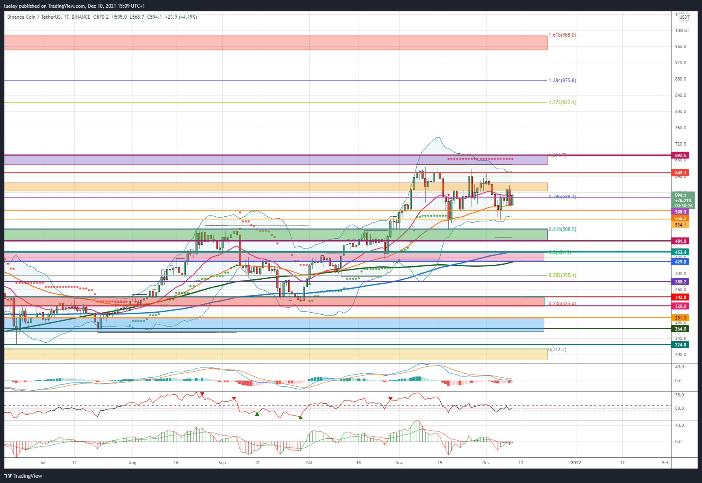Click the 224.8 teal price label
Image resolution: width=702 pixels, height=483 pixels.
coord(680,345)
